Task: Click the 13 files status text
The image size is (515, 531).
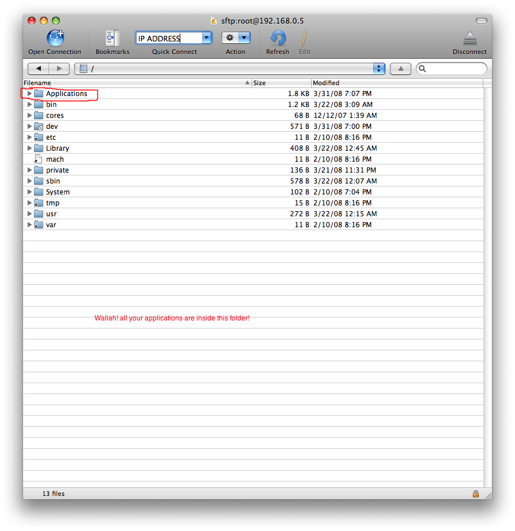Action: [x=53, y=494]
